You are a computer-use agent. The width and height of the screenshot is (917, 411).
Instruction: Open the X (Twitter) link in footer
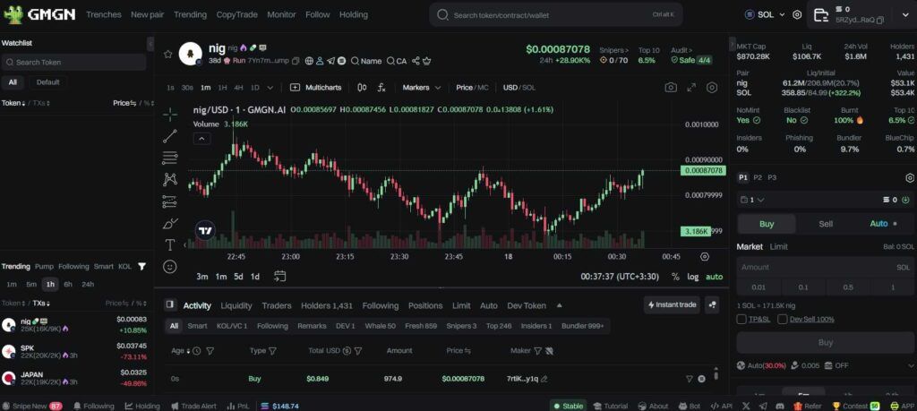click(x=746, y=407)
